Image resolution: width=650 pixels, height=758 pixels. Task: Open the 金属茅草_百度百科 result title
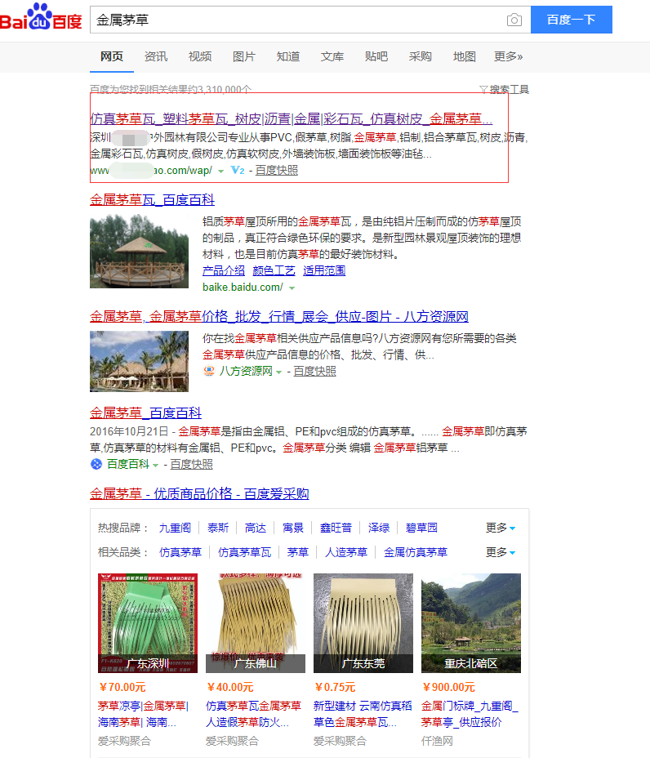(x=145, y=412)
